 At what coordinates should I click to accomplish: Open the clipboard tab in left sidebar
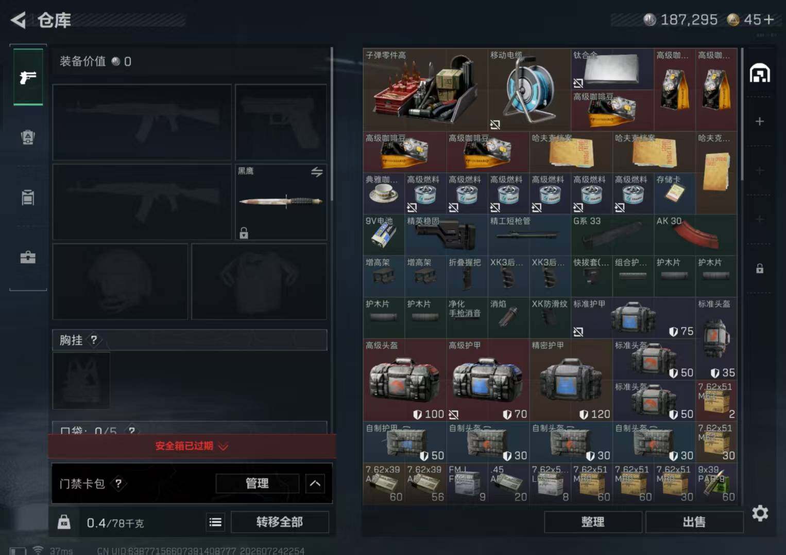click(28, 197)
